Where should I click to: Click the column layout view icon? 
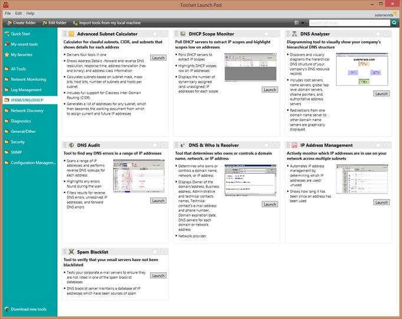(296, 22)
